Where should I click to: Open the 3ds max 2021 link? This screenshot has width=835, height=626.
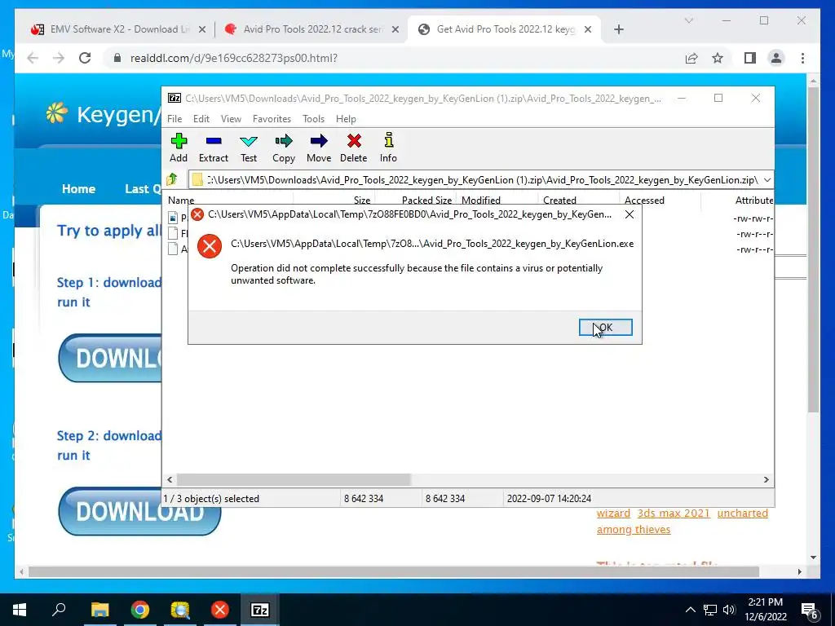pos(674,514)
